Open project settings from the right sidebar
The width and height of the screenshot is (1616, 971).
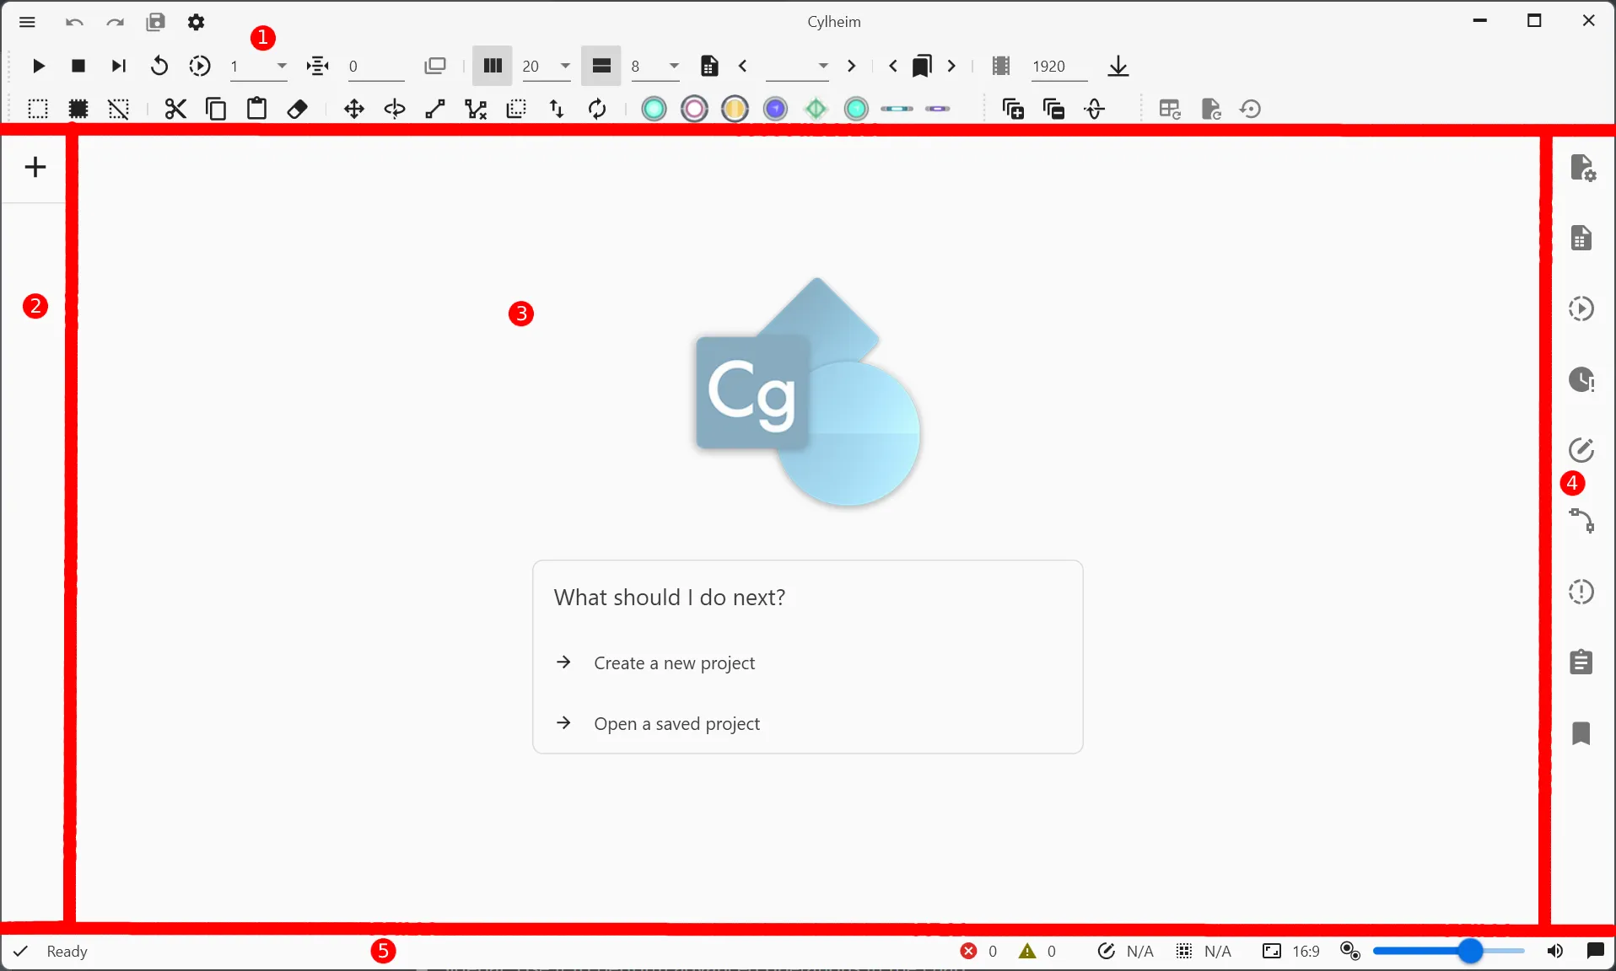tap(1583, 167)
